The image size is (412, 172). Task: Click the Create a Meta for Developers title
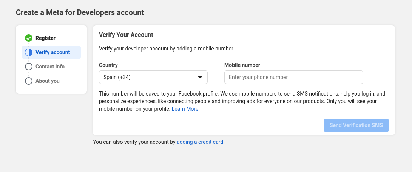80,12
